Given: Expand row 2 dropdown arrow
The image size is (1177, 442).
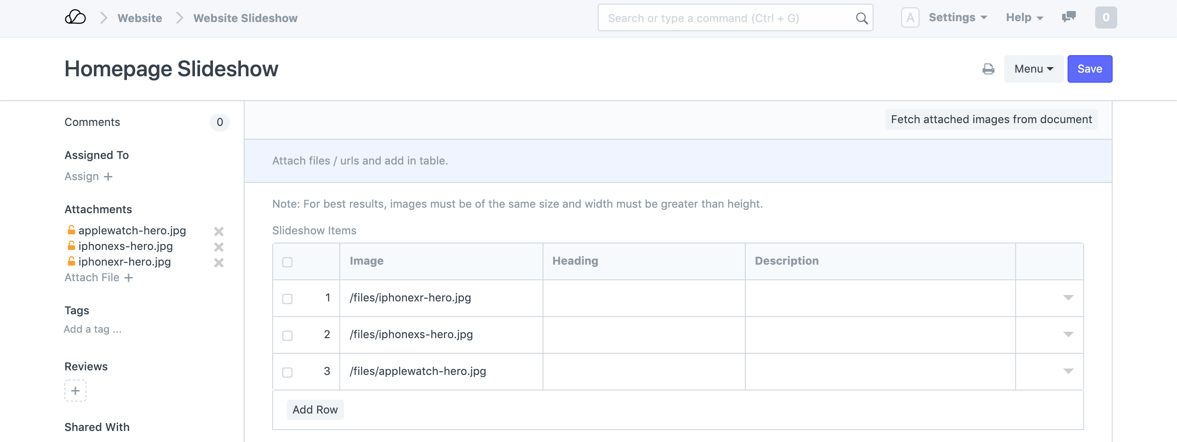Looking at the screenshot, I should (x=1068, y=334).
